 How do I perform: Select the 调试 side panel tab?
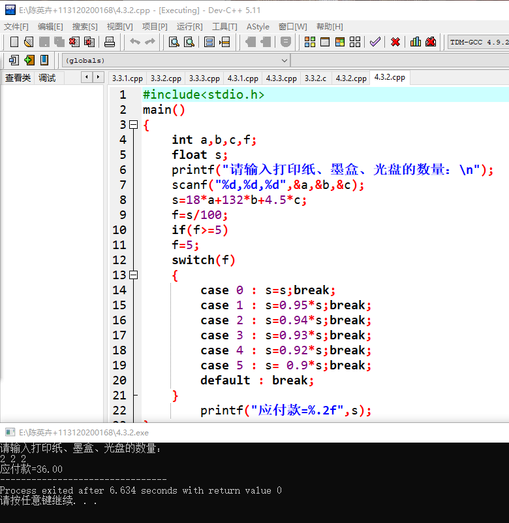pyautogui.click(x=47, y=78)
